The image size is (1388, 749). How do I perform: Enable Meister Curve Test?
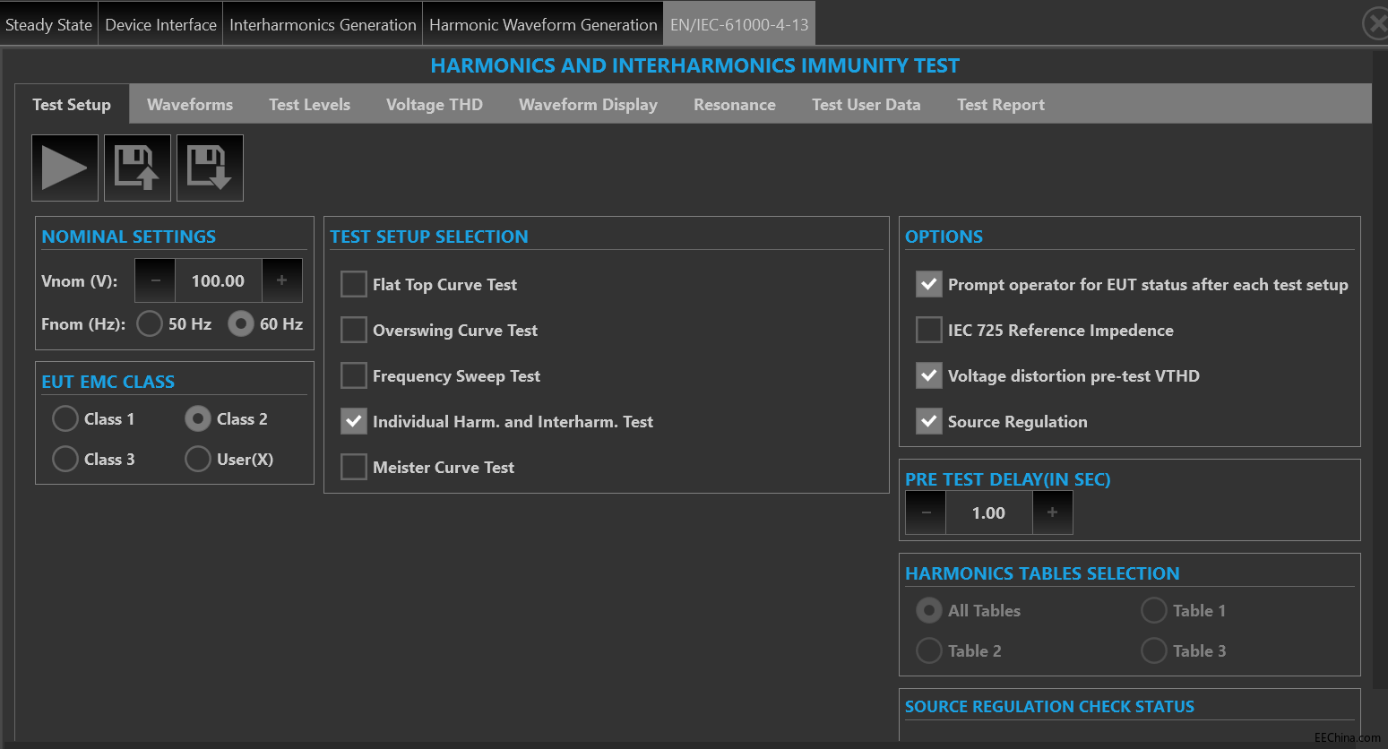tap(354, 467)
